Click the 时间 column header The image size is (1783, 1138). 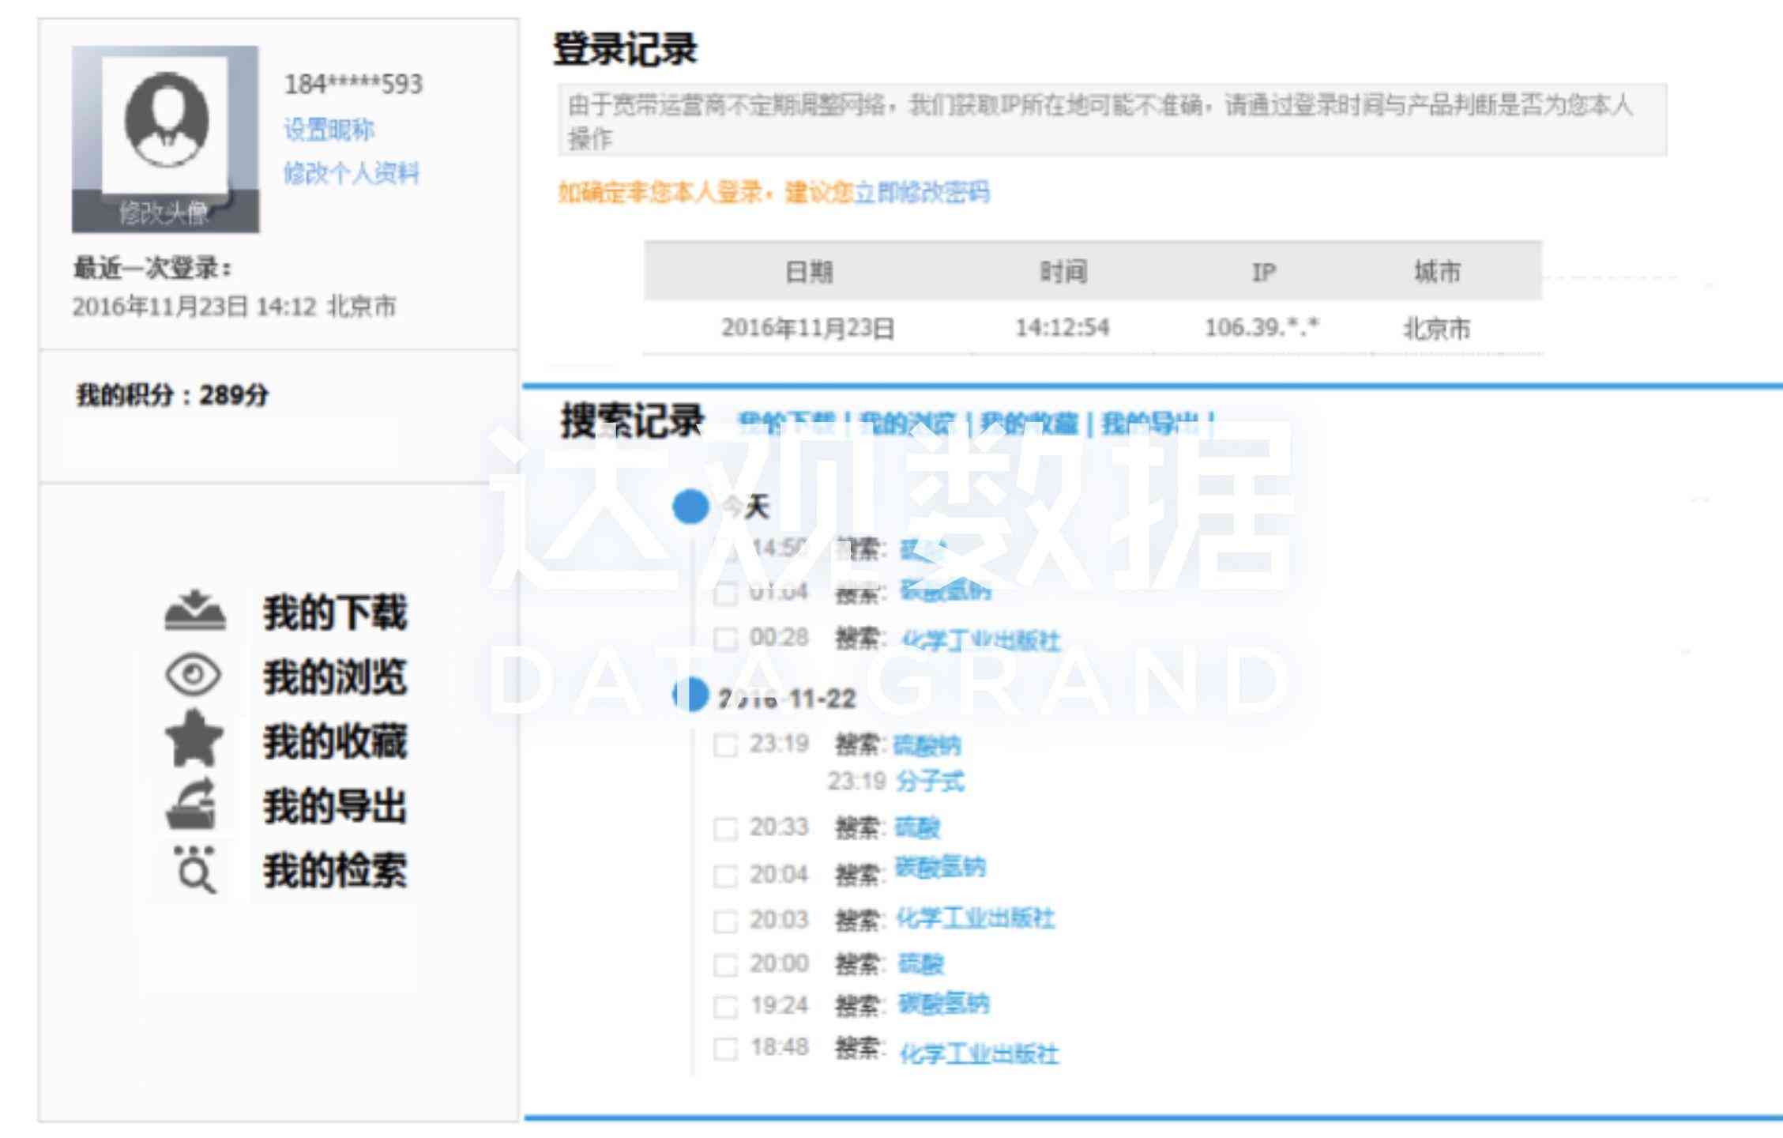click(1063, 272)
